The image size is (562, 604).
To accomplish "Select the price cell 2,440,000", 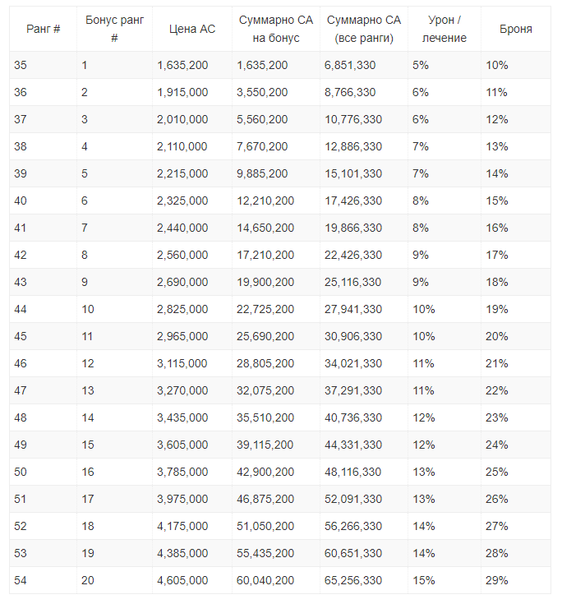I will pyautogui.click(x=182, y=228).
